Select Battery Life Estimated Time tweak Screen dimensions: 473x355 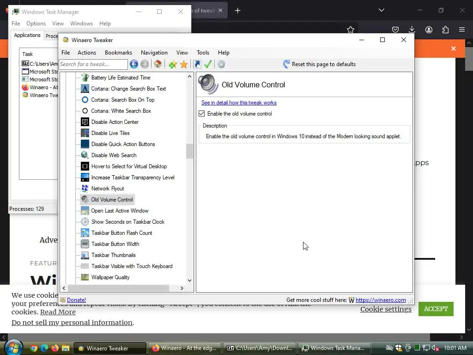pos(121,78)
